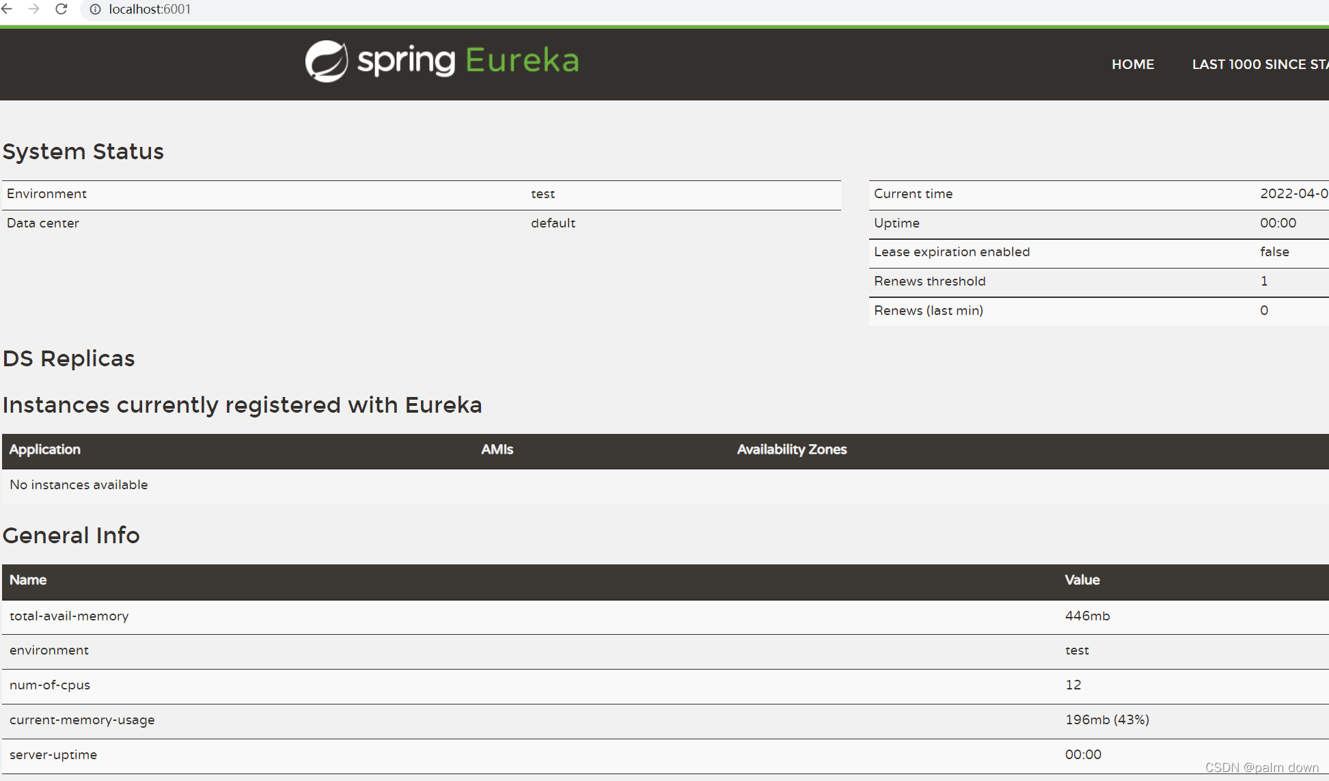This screenshot has width=1329, height=781.
Task: Click the total-avail-memory row name
Action: click(x=69, y=616)
